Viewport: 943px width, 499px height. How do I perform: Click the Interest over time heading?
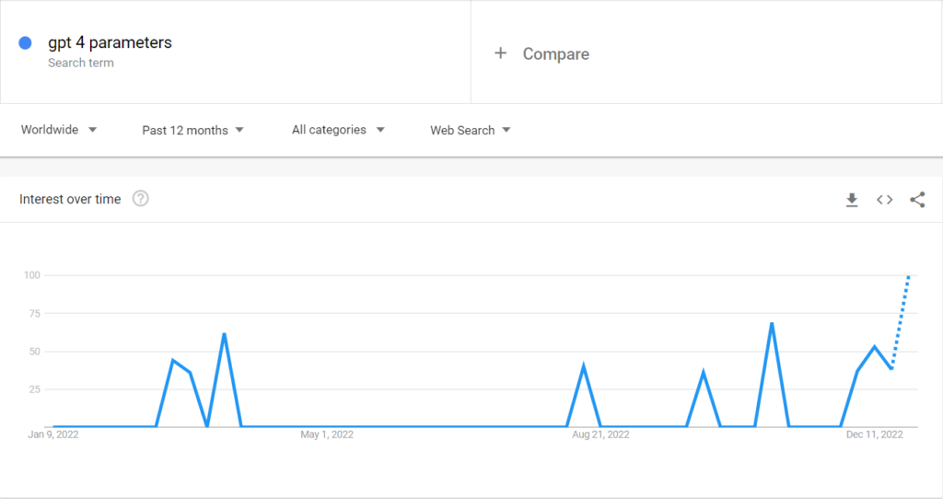[70, 199]
